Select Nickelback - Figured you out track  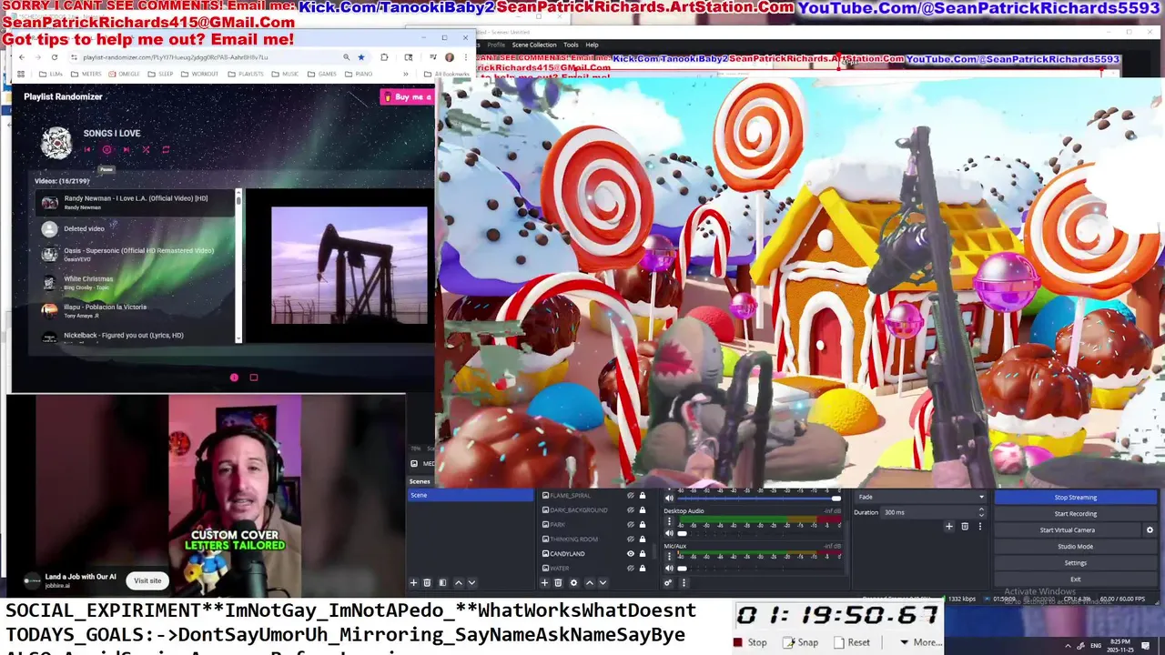137,336
